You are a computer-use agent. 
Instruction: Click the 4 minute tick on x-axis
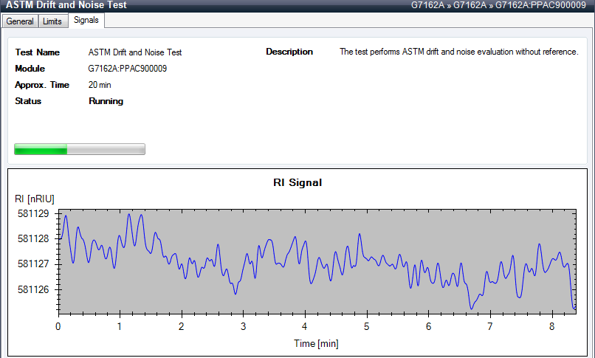pyautogui.click(x=305, y=326)
